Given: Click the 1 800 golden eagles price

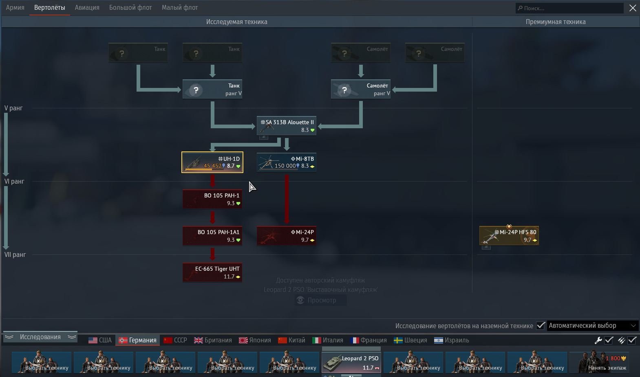Looking at the screenshot, I should click(616, 358).
